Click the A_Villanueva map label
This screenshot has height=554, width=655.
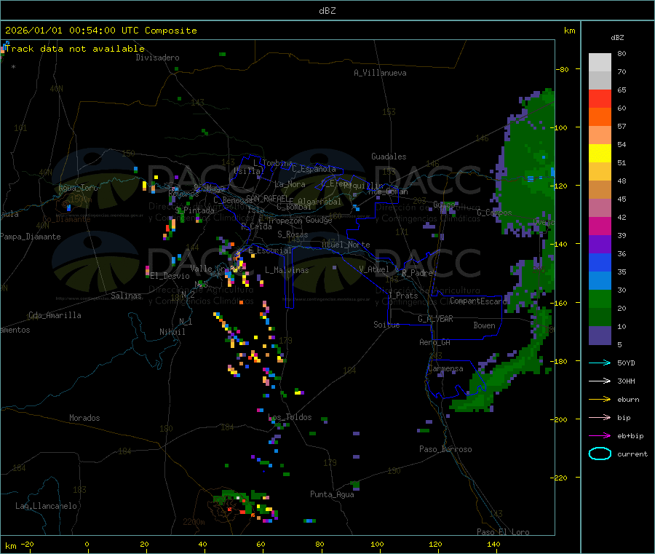click(380, 73)
